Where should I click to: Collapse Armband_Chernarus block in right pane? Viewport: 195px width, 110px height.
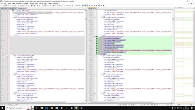95,18
